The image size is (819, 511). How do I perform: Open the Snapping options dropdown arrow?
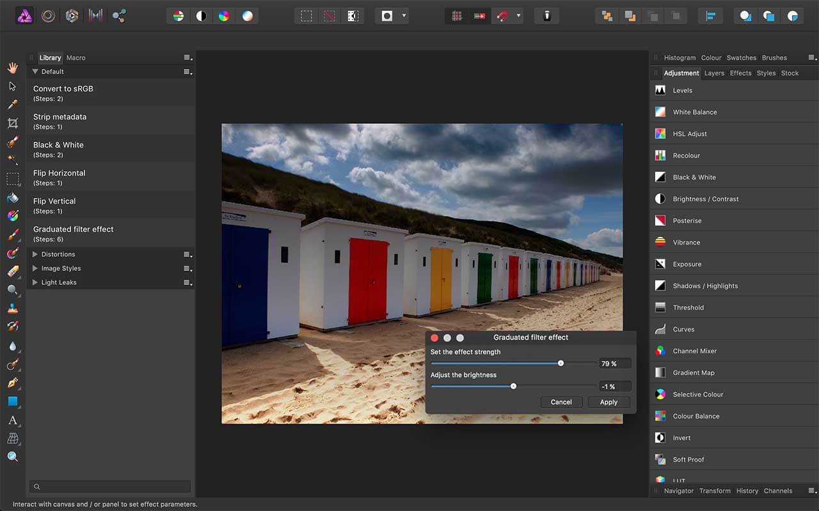pyautogui.click(x=518, y=16)
